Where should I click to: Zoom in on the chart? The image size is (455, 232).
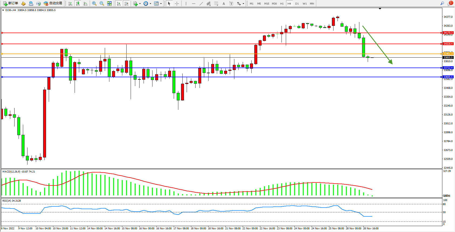[94, 3]
